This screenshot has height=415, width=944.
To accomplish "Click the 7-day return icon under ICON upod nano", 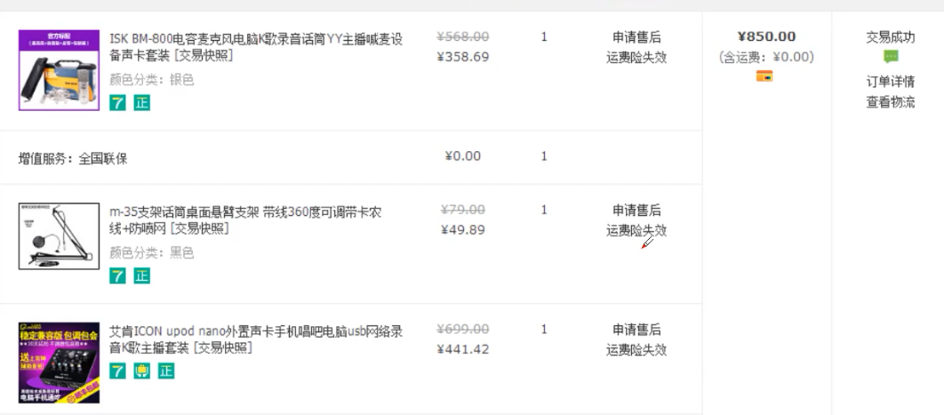I will (117, 371).
